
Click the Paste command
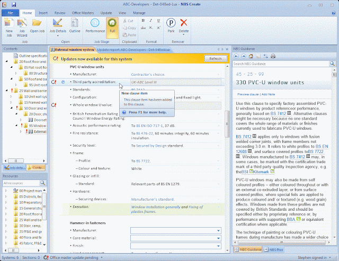click(x=129, y=35)
